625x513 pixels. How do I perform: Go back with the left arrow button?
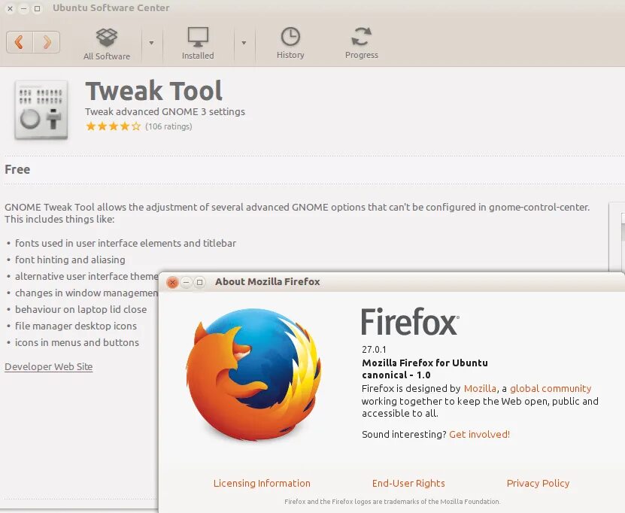tap(20, 42)
